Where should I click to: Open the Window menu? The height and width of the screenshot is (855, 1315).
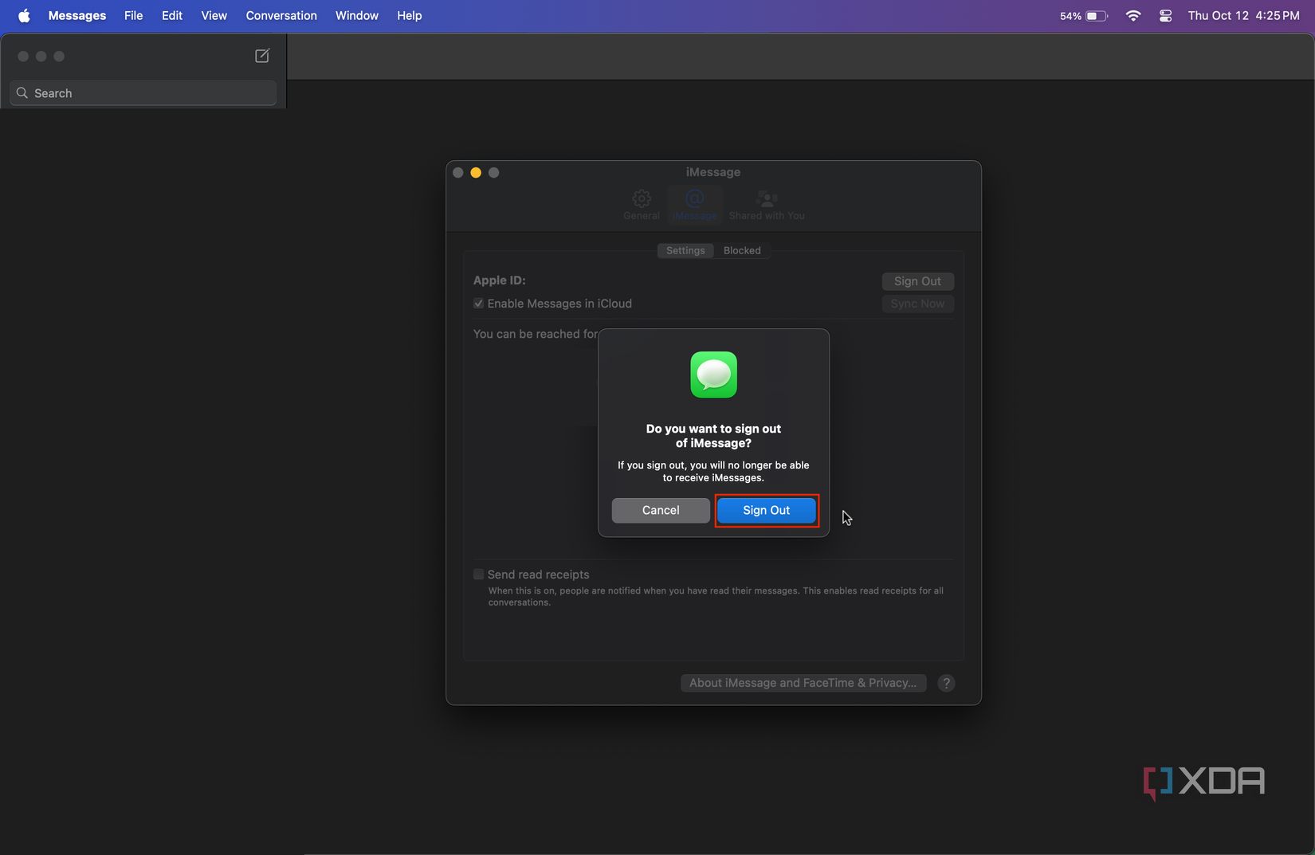click(357, 15)
